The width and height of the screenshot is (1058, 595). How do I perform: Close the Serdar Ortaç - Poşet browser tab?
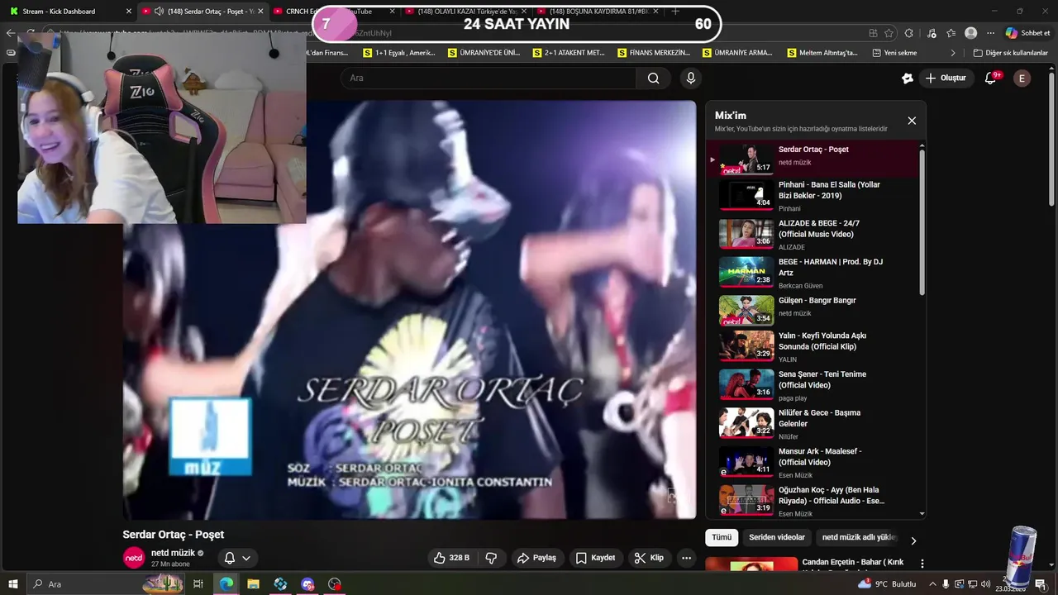click(260, 12)
